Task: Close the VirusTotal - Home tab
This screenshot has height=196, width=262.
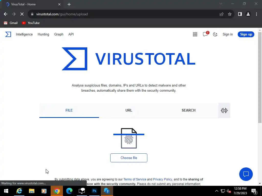Action: coord(59,4)
